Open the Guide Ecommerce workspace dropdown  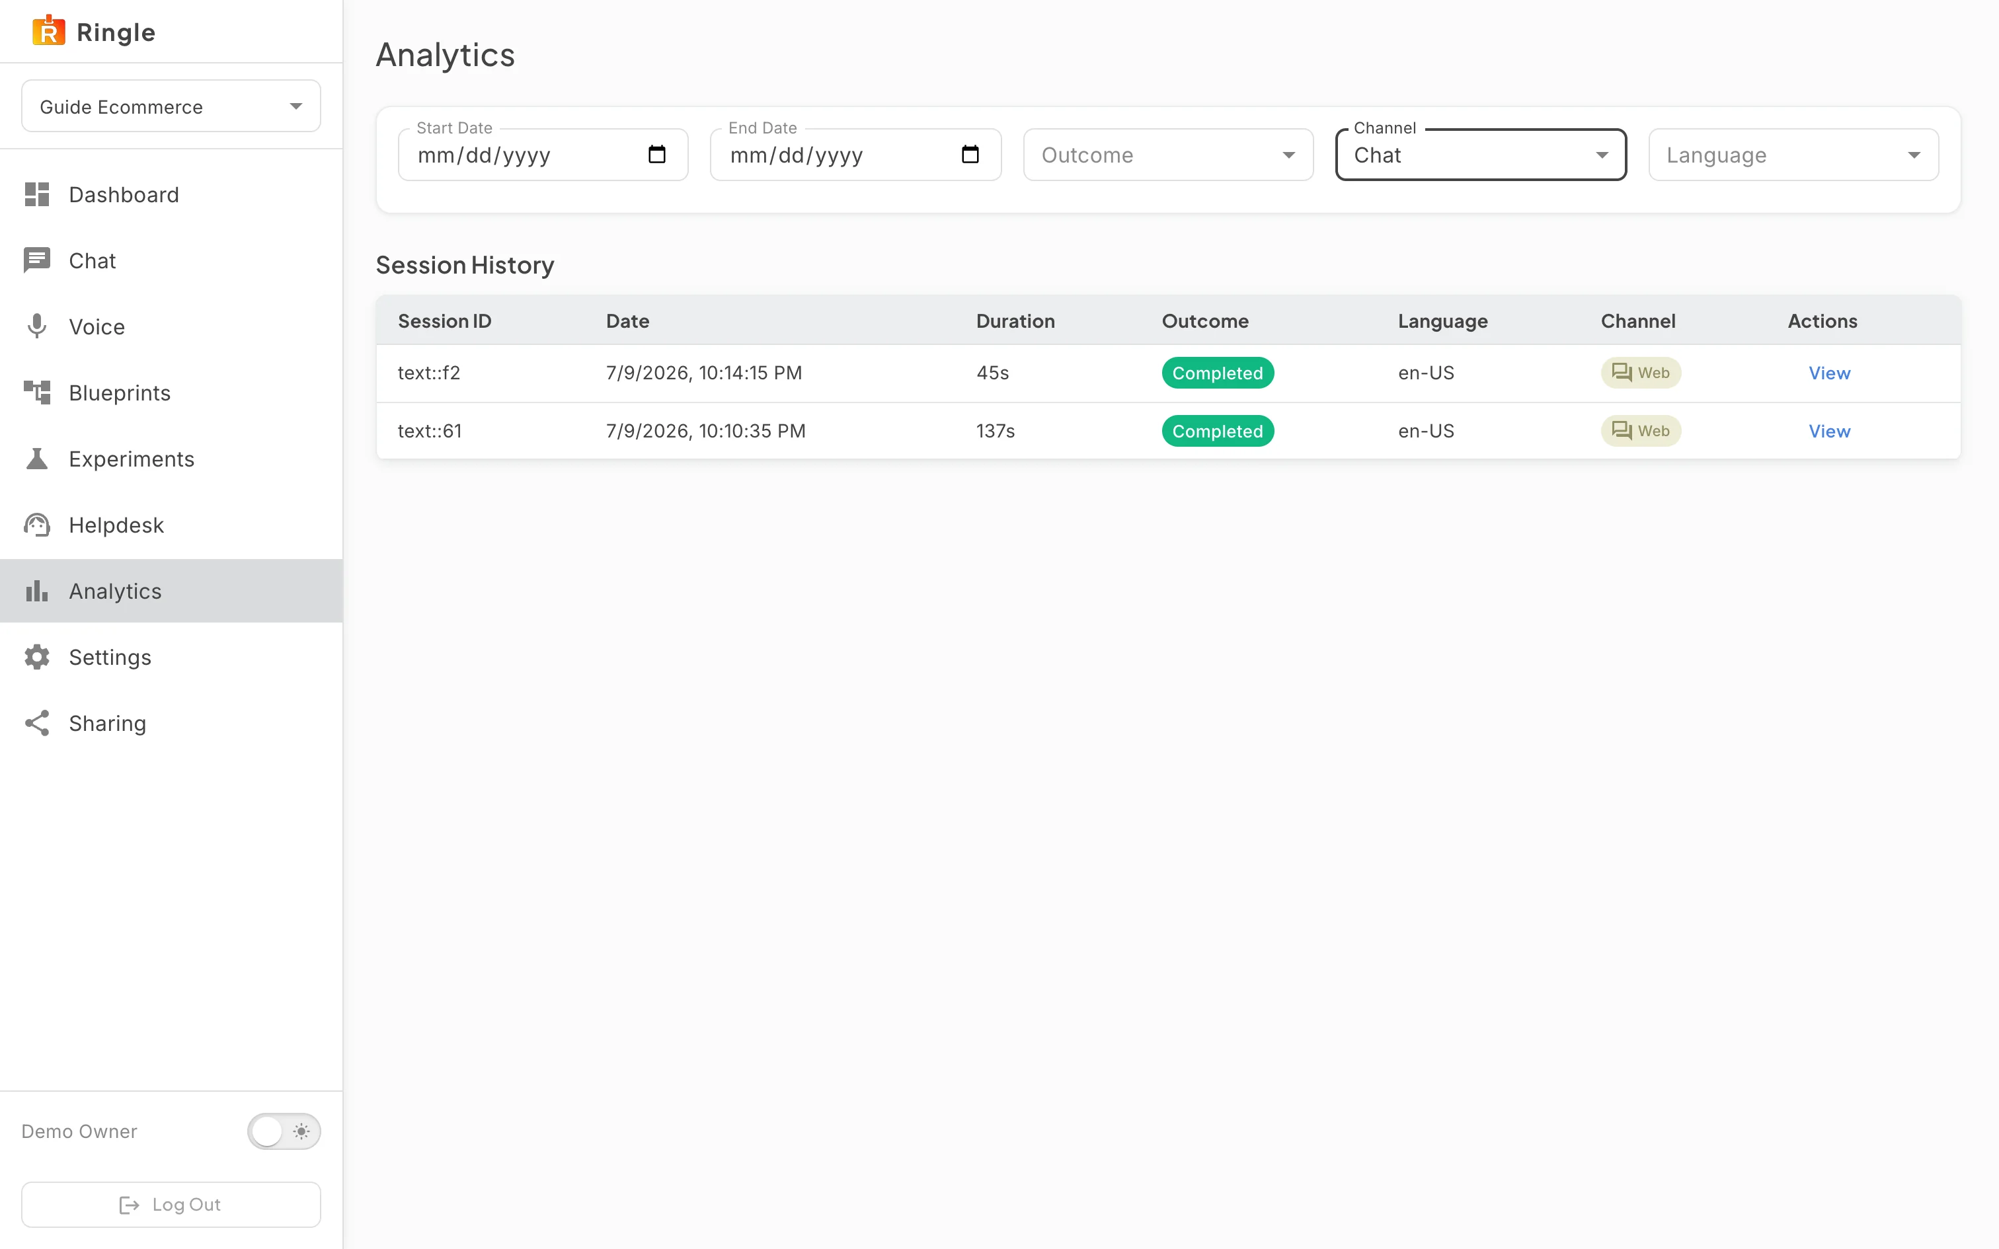[171, 106]
